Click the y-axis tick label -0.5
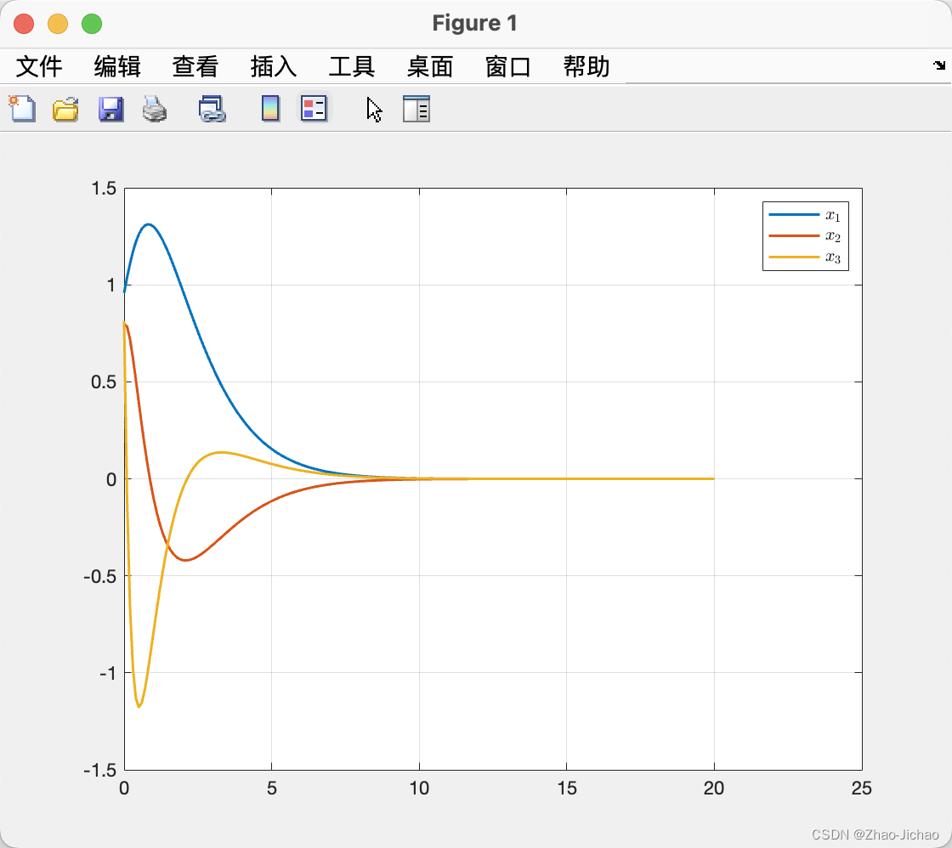The image size is (952, 848). [99, 576]
